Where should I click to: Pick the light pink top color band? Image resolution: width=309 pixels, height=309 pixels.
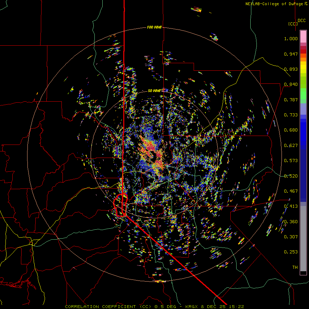point(303,36)
